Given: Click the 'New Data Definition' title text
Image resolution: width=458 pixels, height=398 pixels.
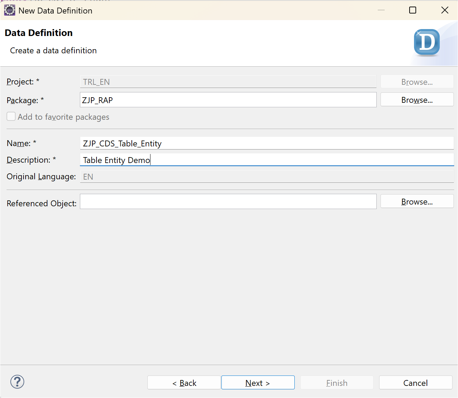Looking at the screenshot, I should tap(55, 11).
